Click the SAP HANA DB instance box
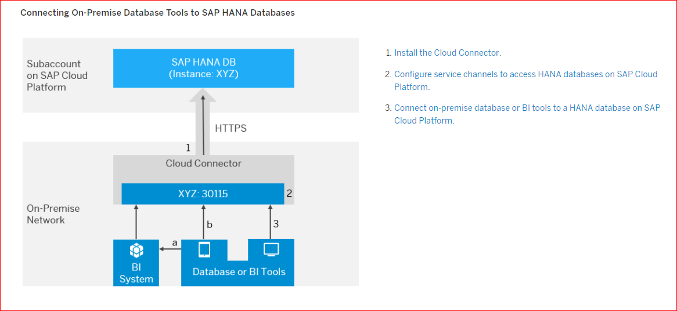677x311 pixels. point(203,68)
